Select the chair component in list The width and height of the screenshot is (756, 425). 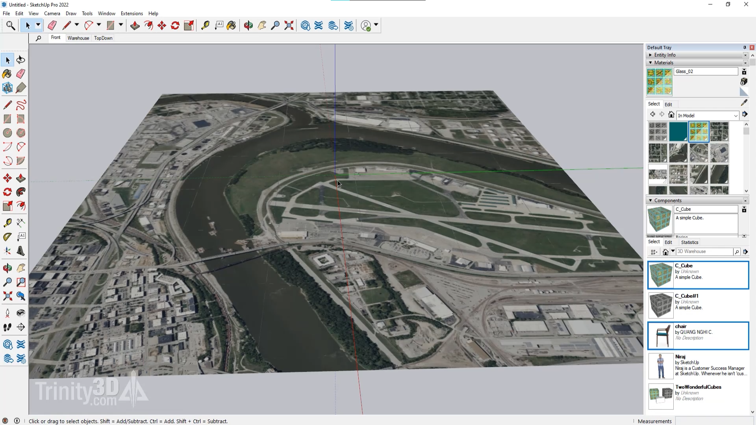(698, 336)
